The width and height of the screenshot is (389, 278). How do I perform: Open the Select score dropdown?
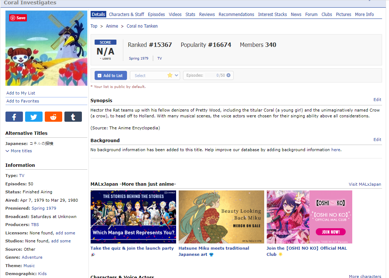point(155,76)
